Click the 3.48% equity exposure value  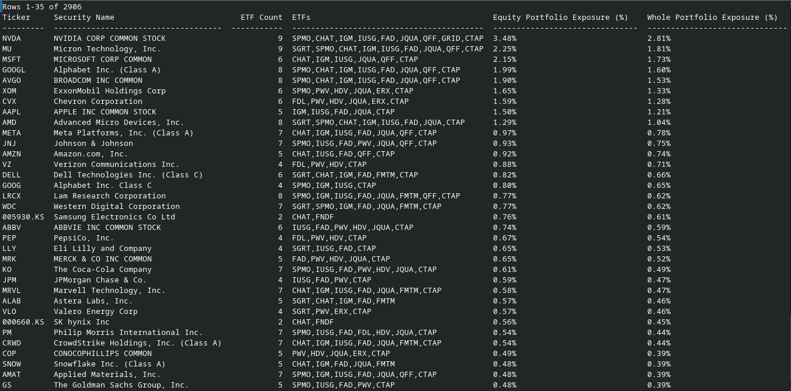[505, 39]
